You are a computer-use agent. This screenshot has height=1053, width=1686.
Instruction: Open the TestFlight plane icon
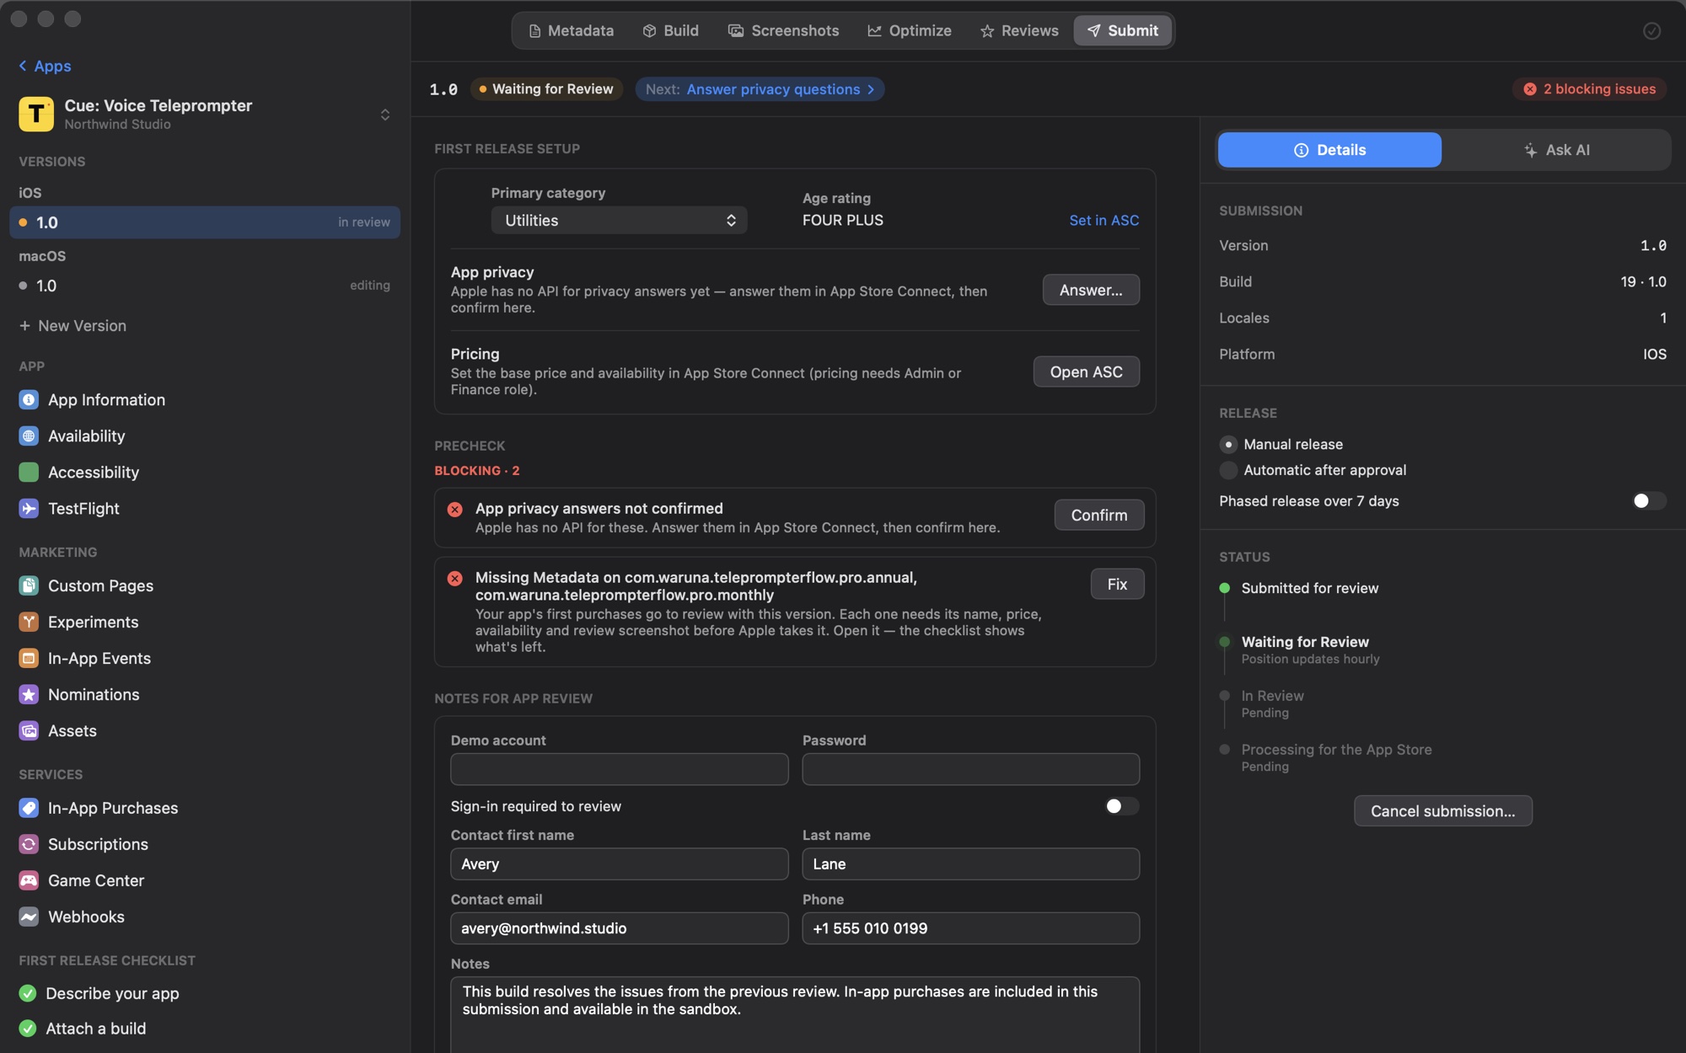coord(29,509)
